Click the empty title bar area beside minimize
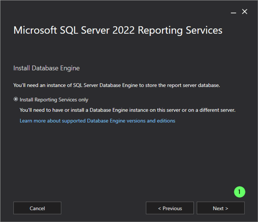Screen dimensions: 258x222 [x=117, y=12]
